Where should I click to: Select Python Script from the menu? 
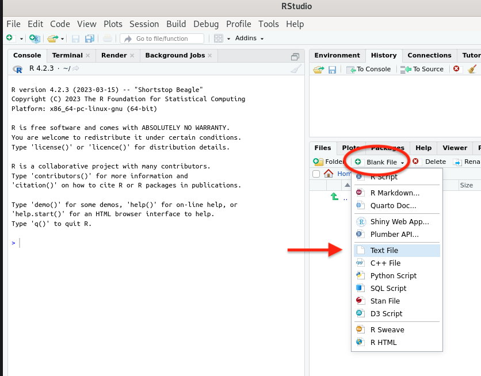coord(396,275)
